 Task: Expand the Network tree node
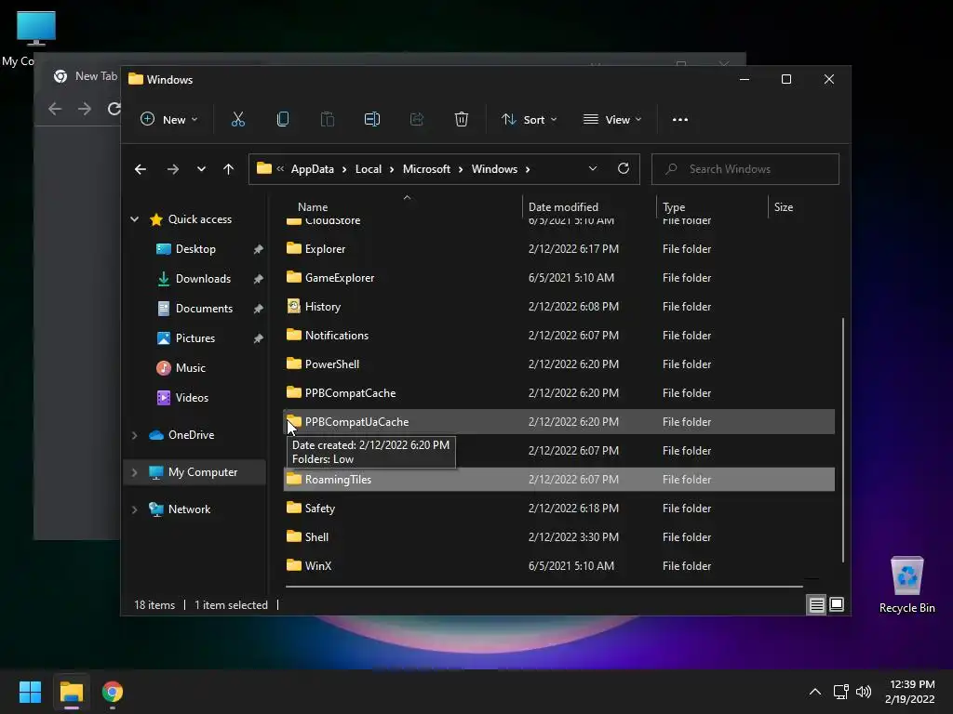(x=134, y=509)
